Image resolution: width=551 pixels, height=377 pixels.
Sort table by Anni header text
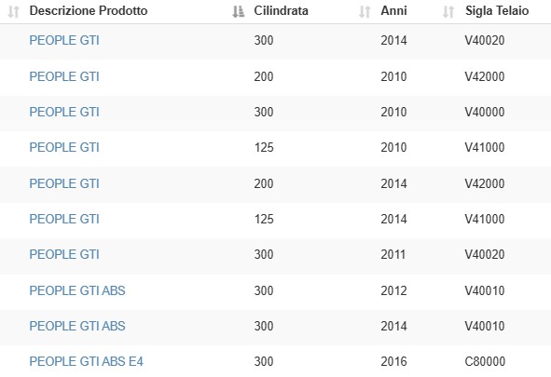[x=394, y=11]
